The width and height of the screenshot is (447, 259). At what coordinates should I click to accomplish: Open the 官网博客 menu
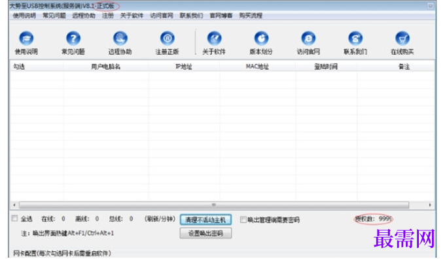[x=221, y=16]
